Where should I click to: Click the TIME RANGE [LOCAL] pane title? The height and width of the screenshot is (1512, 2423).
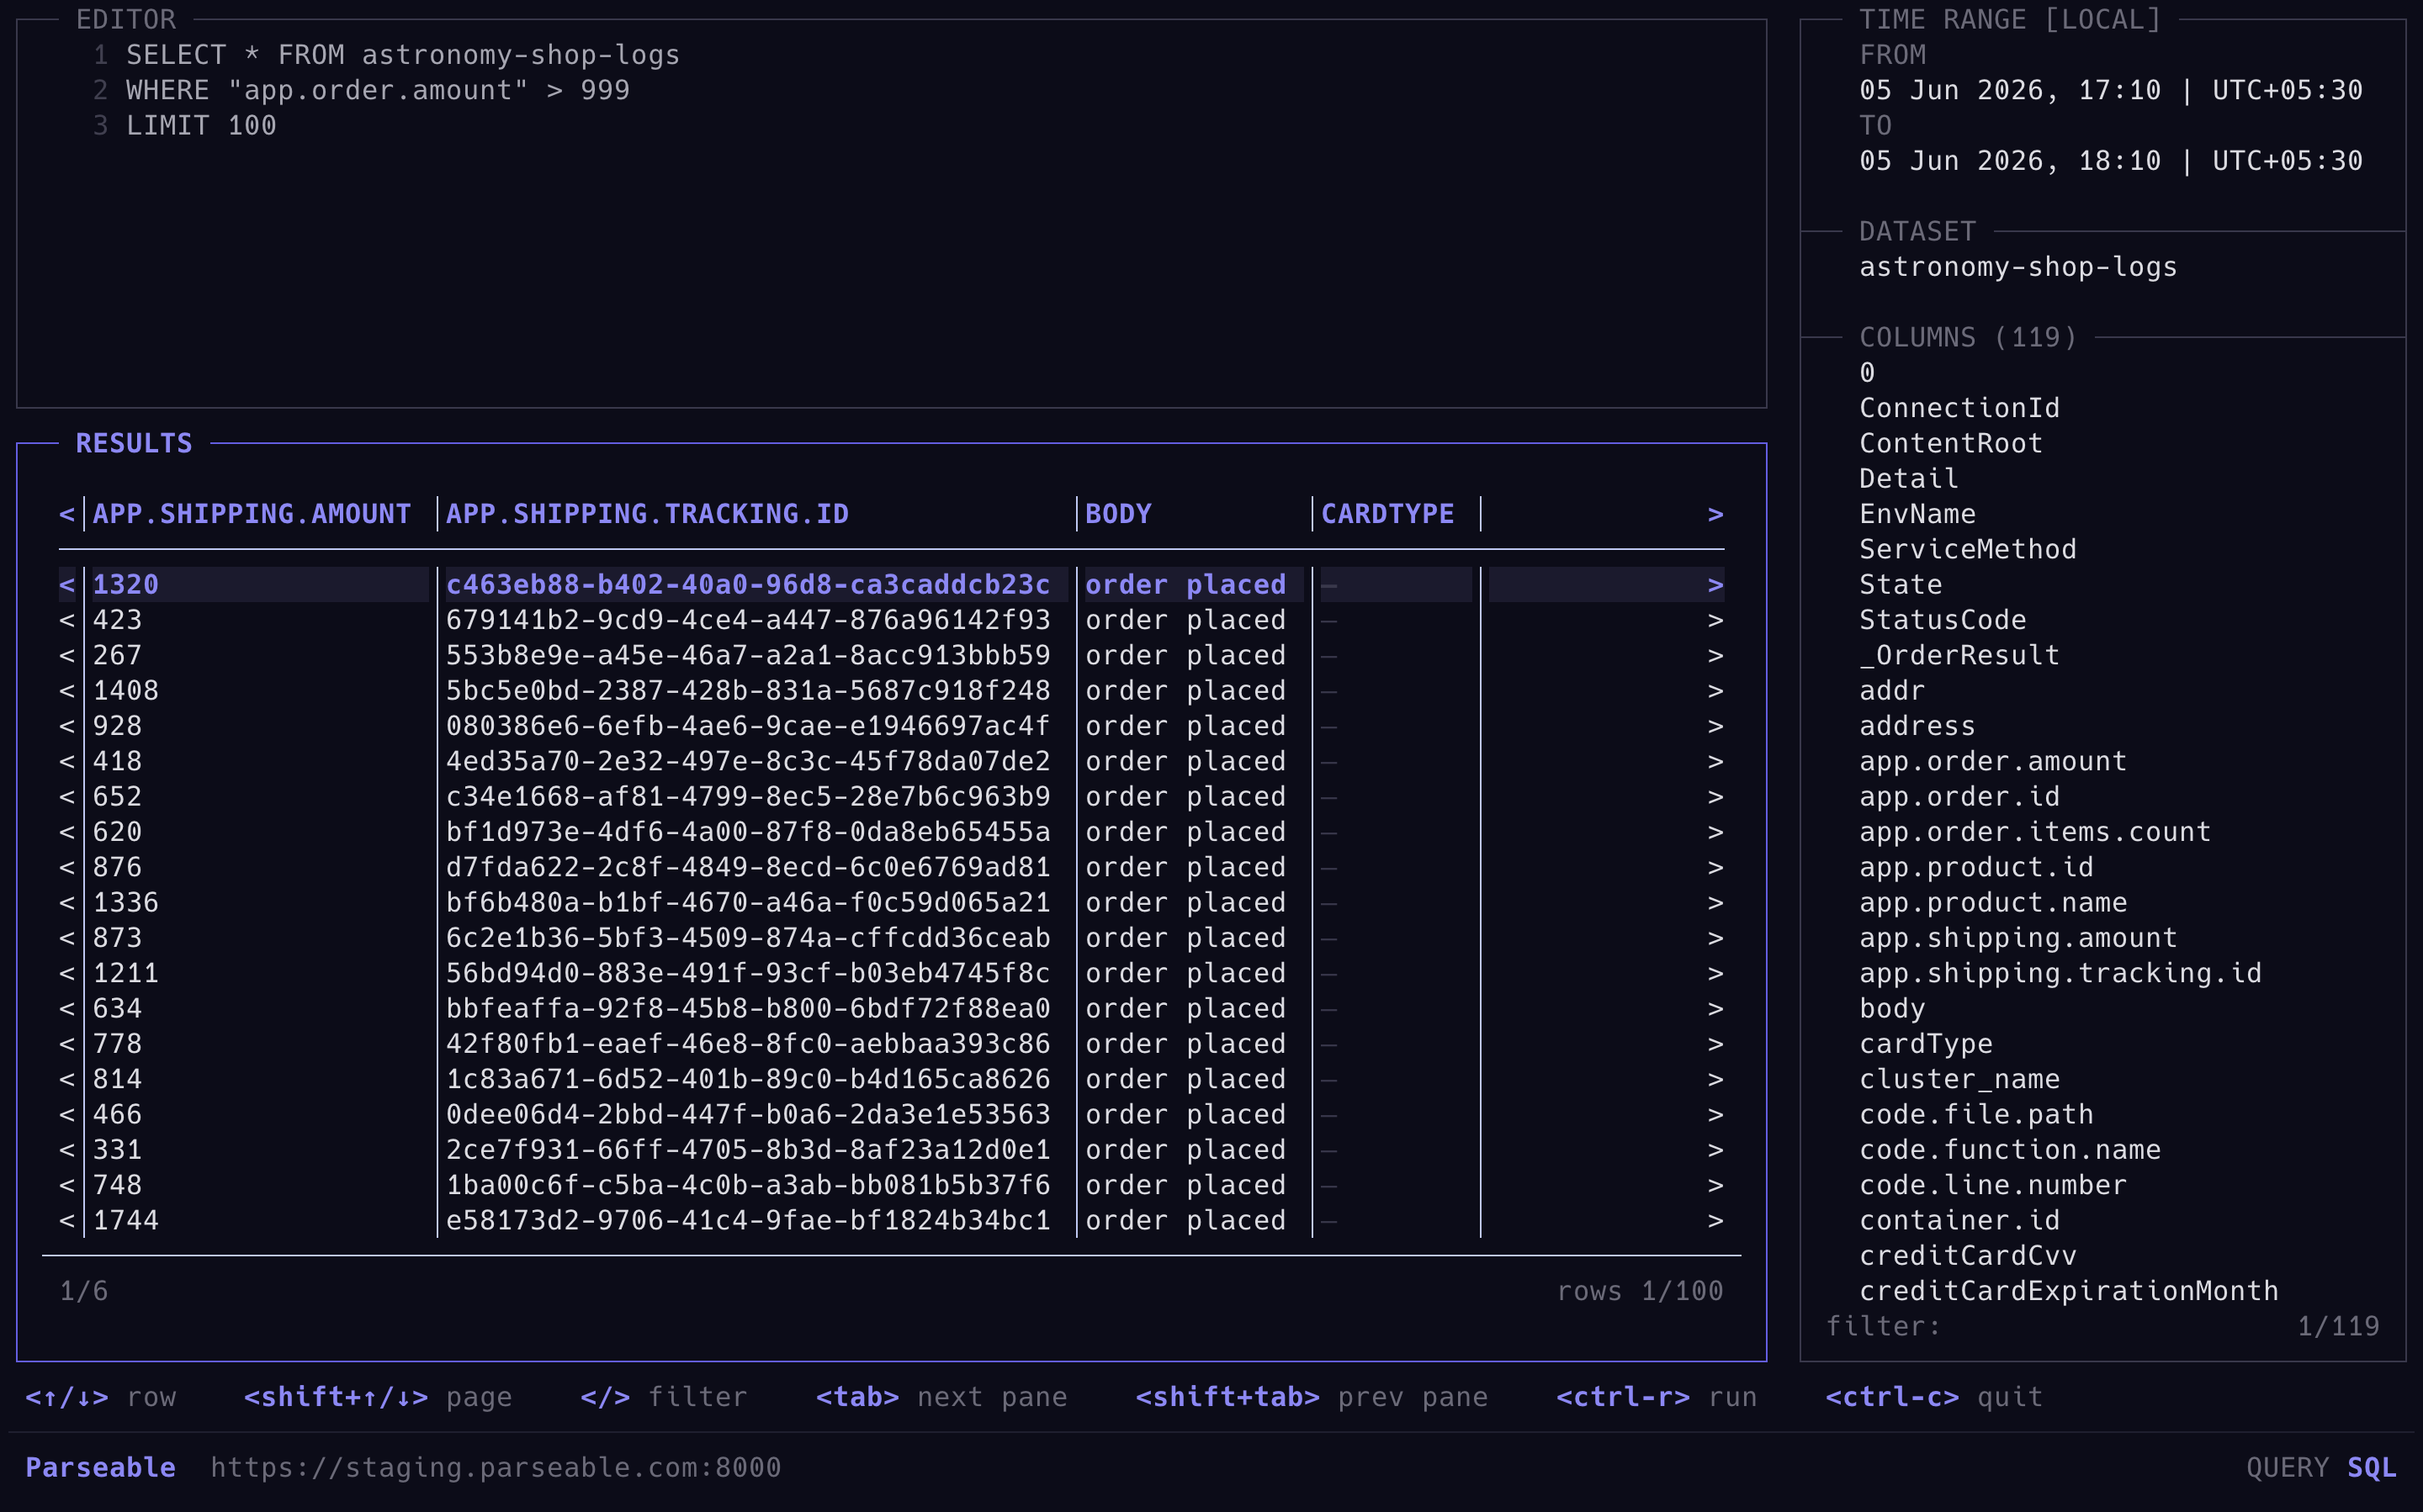coord(2010,20)
